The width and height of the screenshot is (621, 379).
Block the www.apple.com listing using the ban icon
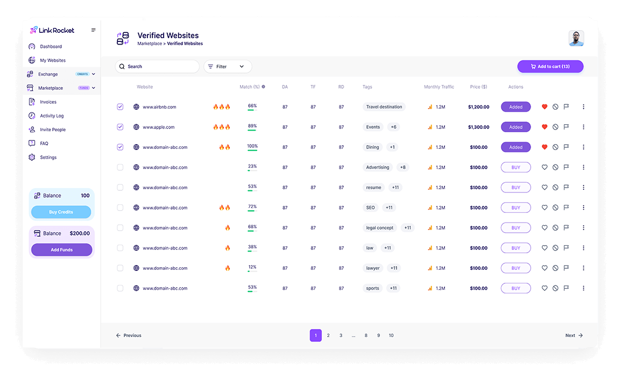[555, 127]
